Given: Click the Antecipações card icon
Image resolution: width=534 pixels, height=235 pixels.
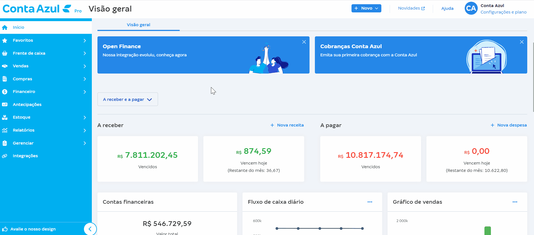Looking at the screenshot, I should coord(5,105).
